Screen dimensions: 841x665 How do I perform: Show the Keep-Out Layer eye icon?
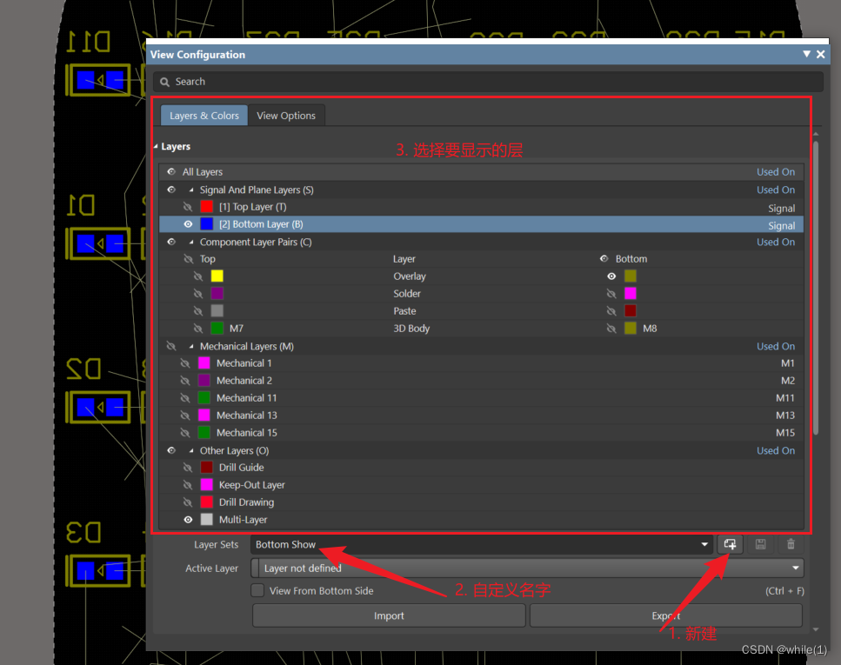coord(187,485)
